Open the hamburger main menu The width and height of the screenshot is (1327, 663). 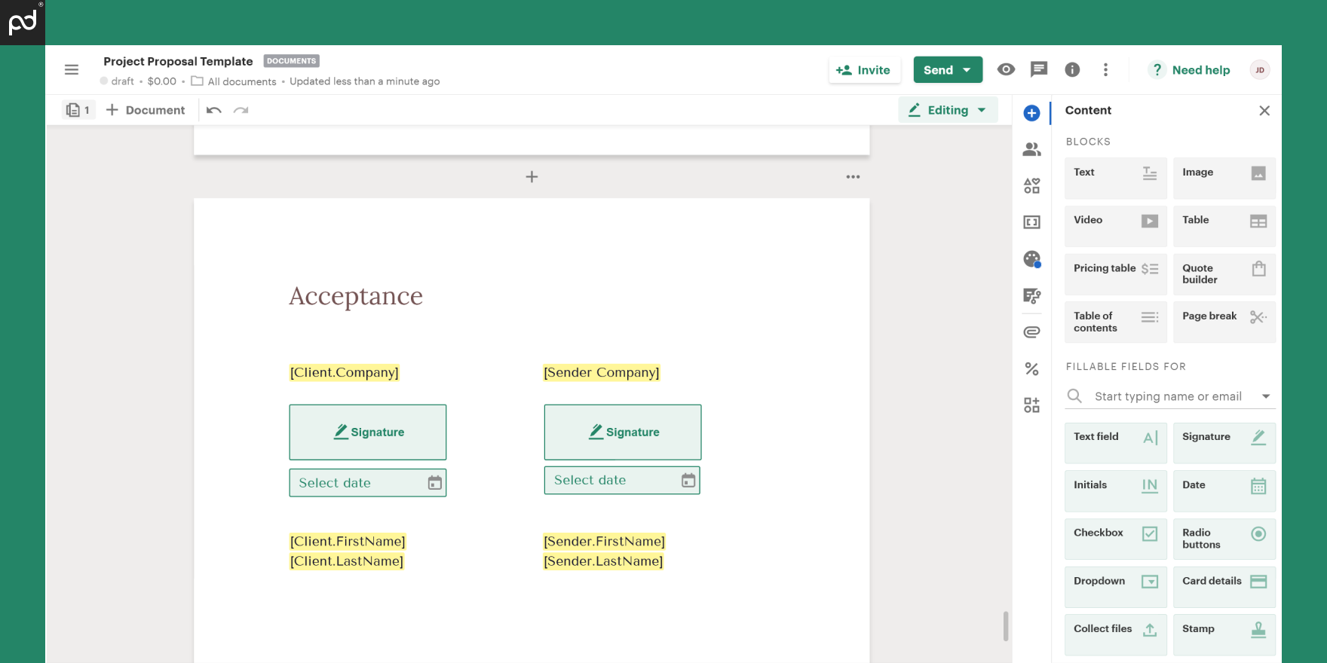72,70
